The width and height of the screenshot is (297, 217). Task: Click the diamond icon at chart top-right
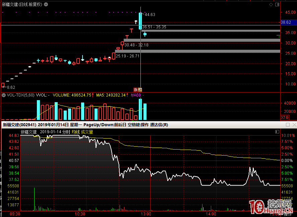[x=271, y=4]
